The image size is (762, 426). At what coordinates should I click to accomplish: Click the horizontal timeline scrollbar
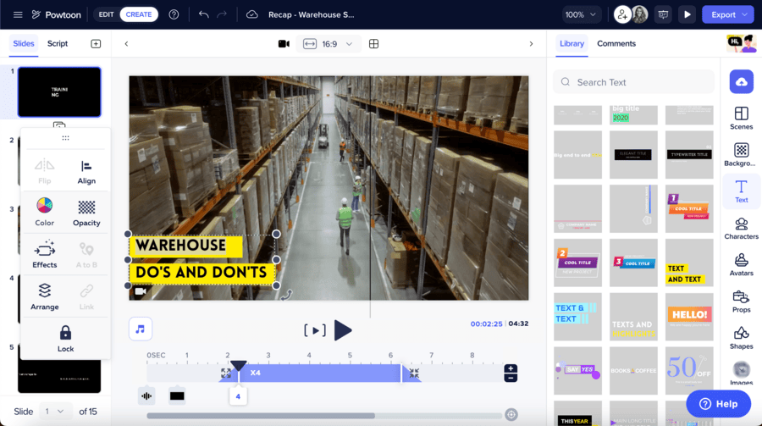(x=261, y=416)
